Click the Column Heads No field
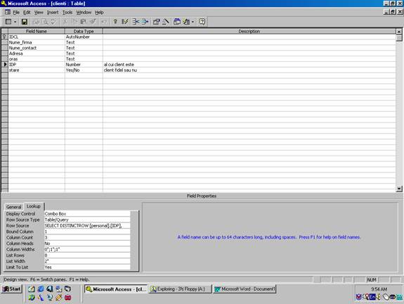Screen dimensions: 404x304 point(87,243)
